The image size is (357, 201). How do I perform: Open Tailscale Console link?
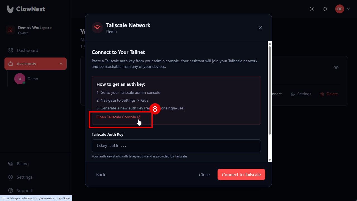118,117
